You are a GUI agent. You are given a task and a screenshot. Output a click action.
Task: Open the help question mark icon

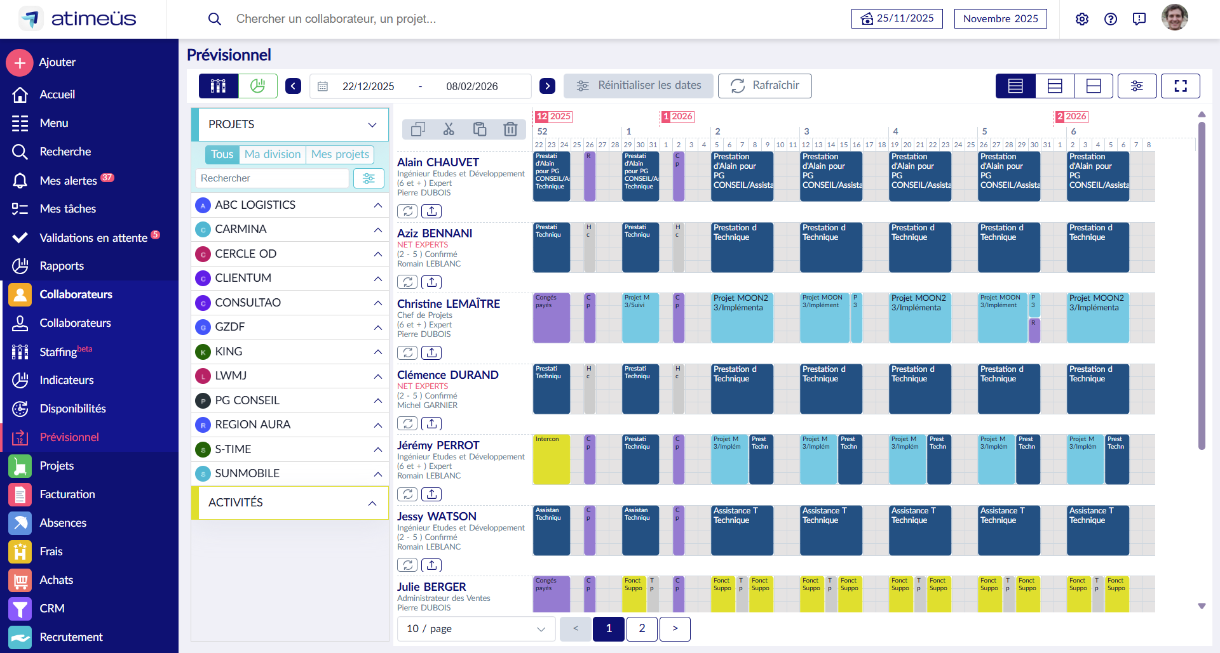pyautogui.click(x=1111, y=19)
